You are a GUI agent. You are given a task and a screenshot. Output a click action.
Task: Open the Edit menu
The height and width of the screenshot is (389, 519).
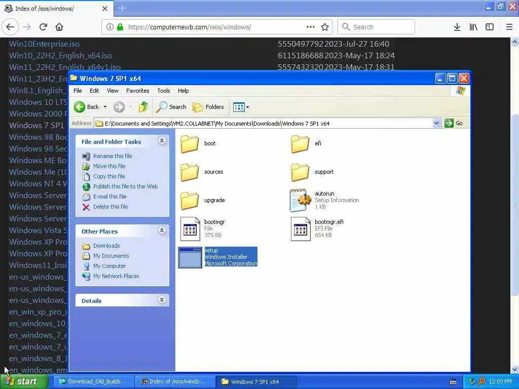tap(94, 91)
